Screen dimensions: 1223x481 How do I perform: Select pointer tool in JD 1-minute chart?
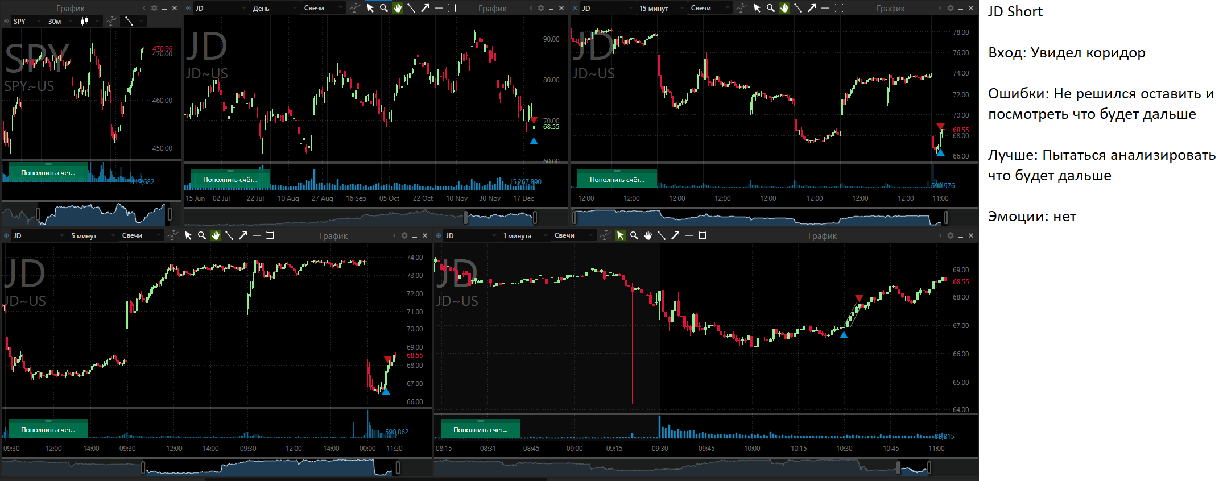click(x=621, y=235)
